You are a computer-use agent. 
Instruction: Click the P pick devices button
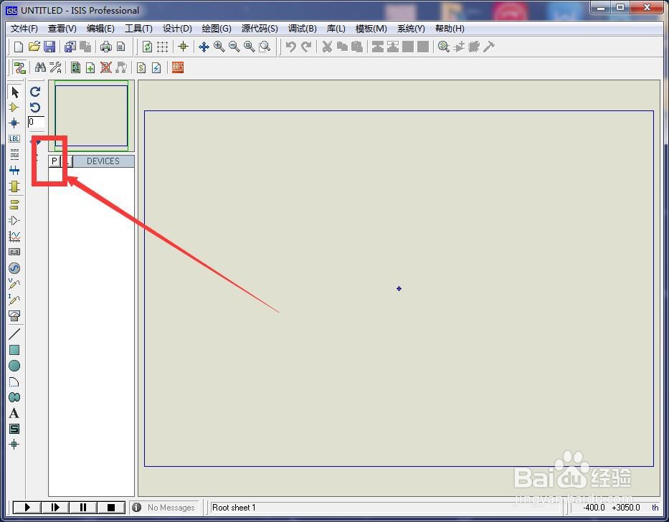tap(54, 161)
